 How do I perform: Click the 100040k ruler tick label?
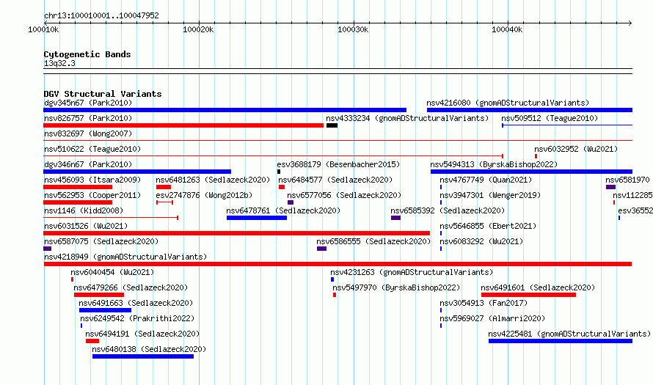[x=507, y=29]
